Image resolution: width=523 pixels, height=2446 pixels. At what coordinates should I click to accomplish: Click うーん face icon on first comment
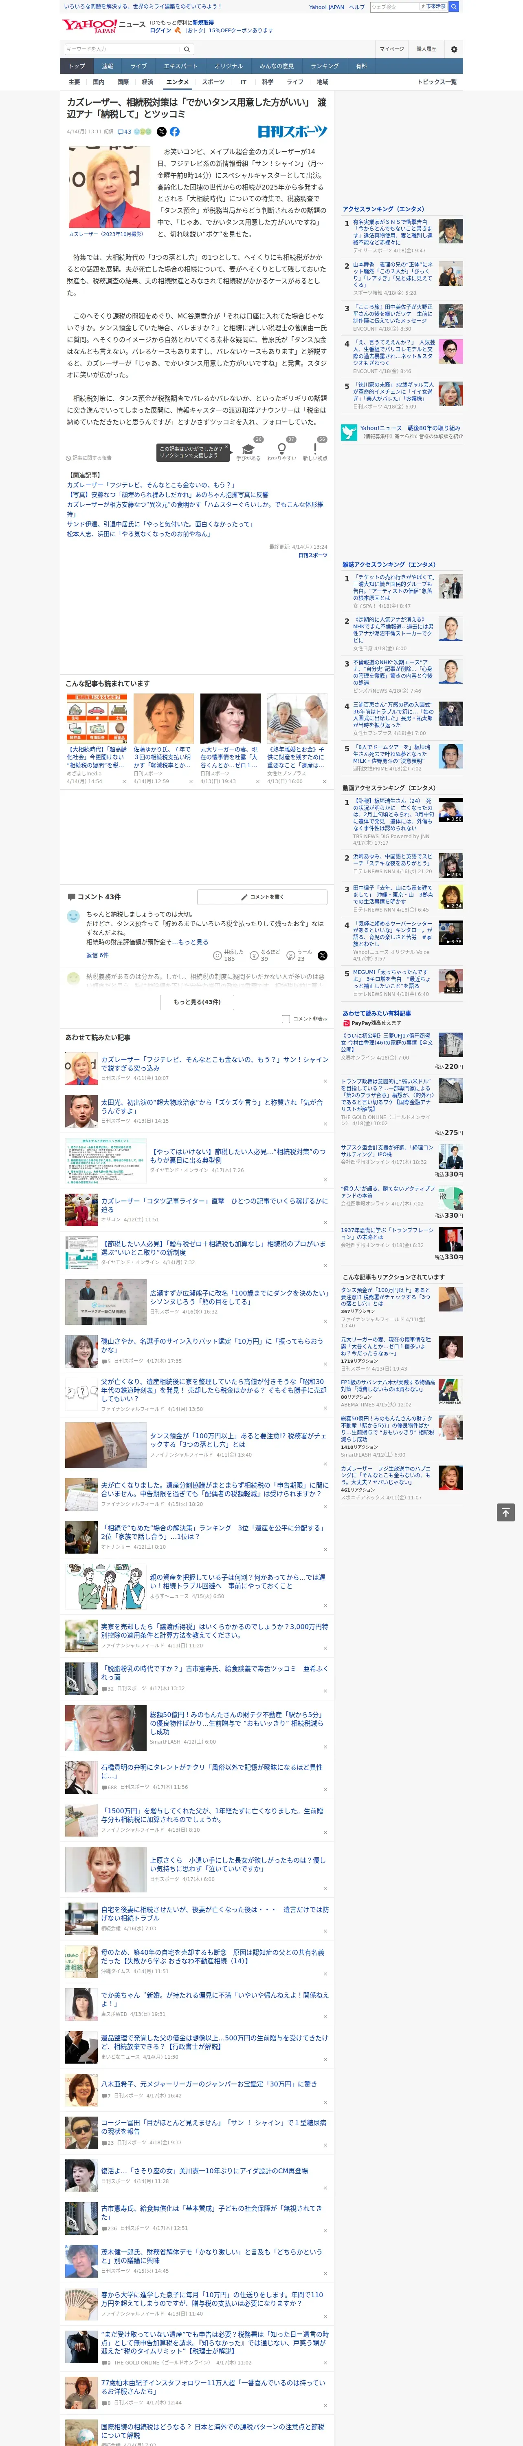coord(291,955)
